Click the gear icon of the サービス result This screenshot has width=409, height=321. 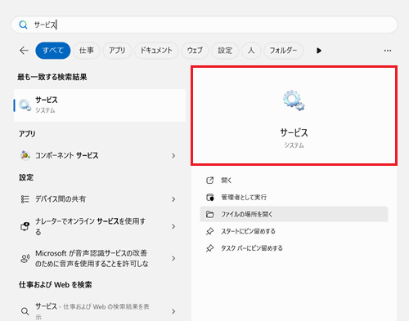click(25, 105)
